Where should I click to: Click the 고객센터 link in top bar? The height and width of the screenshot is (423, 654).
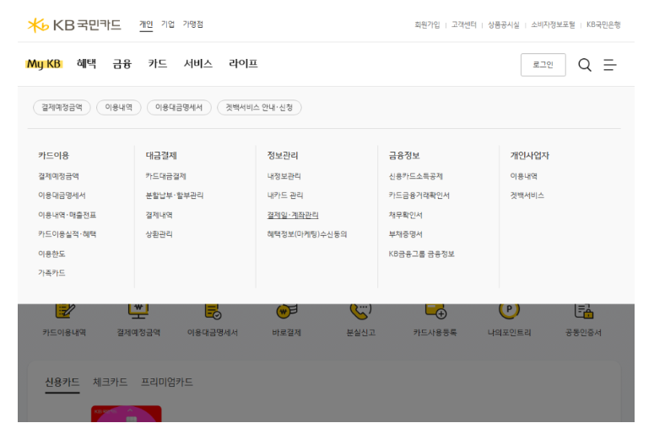click(x=463, y=25)
